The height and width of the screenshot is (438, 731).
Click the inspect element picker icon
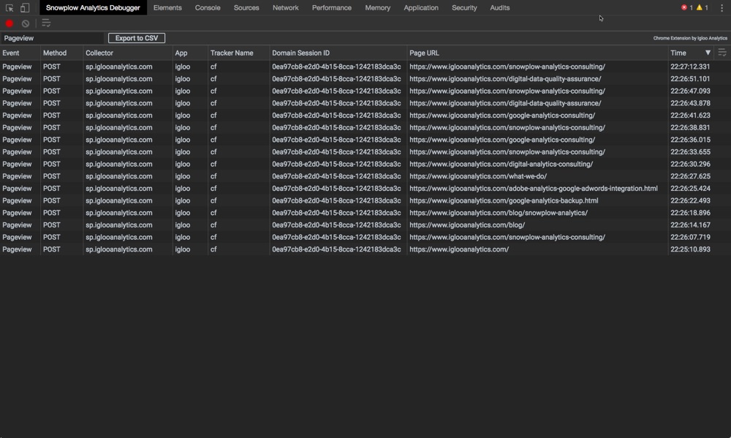(x=10, y=8)
